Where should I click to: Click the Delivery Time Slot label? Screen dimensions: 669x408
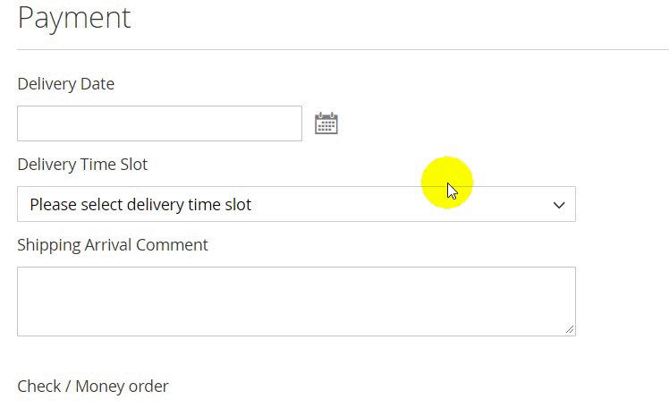tap(82, 165)
